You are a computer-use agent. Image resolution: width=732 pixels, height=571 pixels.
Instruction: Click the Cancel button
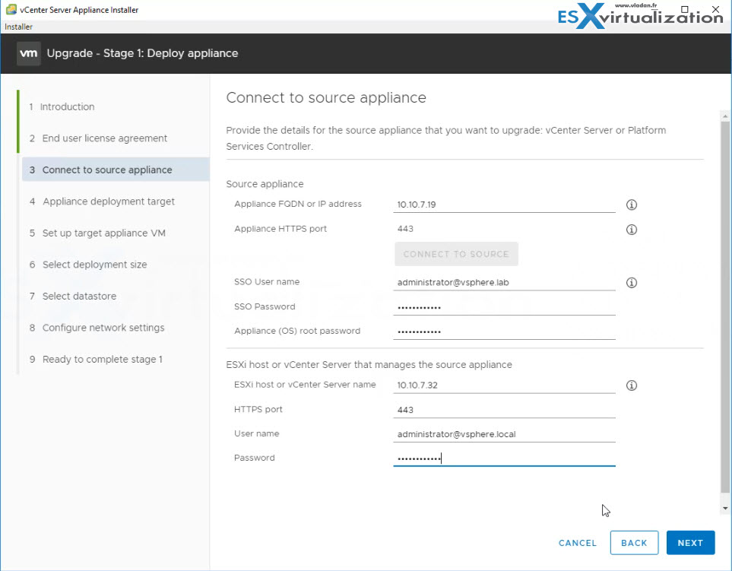pyautogui.click(x=578, y=543)
